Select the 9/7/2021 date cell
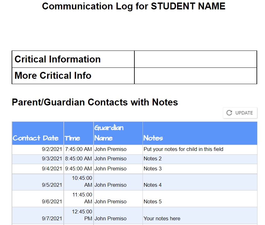 [x=38, y=216]
